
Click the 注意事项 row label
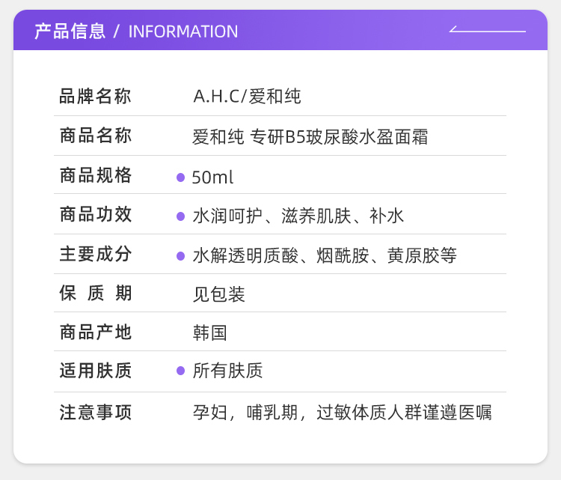coord(96,413)
